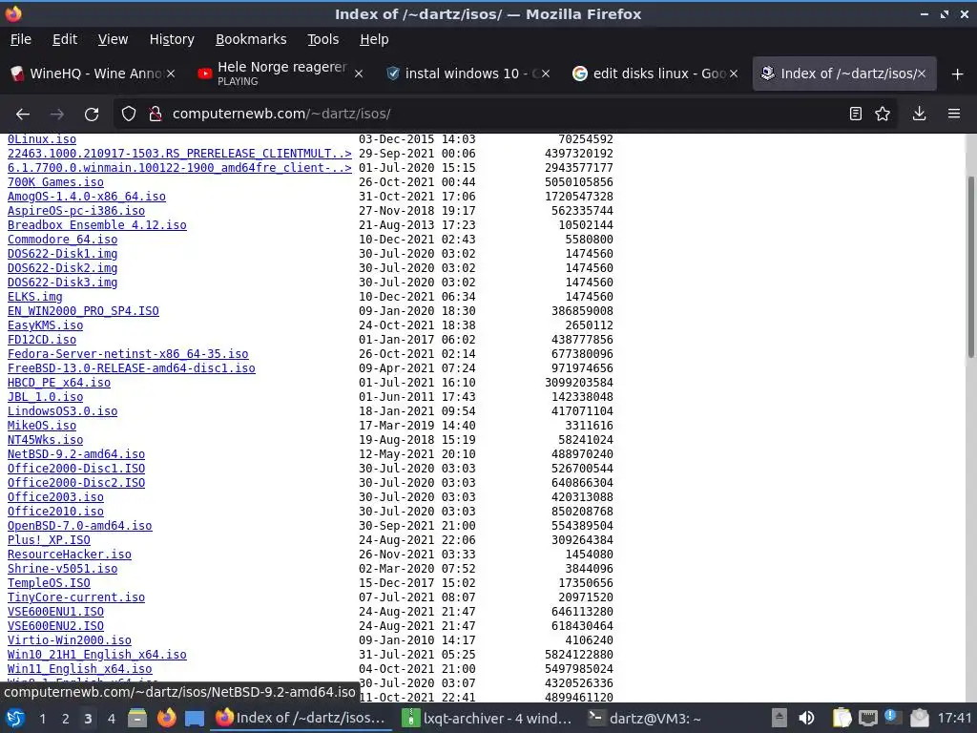Screen dimensions: 977x733
Task: Open the Edit menu
Action: point(65,39)
